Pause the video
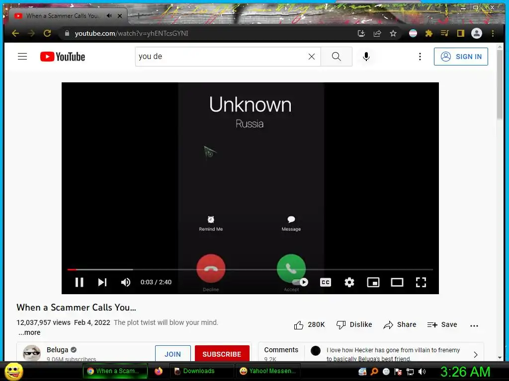The height and width of the screenshot is (381, 509). [x=79, y=282]
